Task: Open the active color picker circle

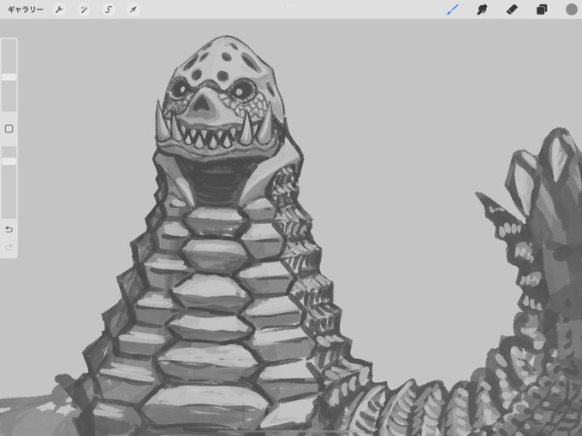Action: pyautogui.click(x=572, y=9)
